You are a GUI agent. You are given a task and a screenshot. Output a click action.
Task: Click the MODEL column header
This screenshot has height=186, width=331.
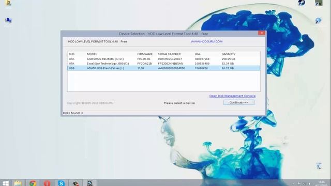click(92, 54)
